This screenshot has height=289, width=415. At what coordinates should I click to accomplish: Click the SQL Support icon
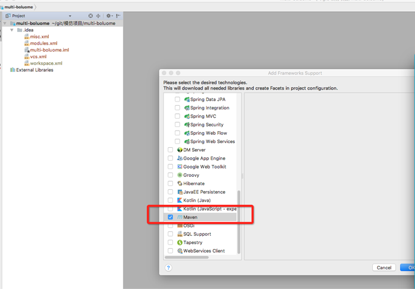click(x=180, y=234)
